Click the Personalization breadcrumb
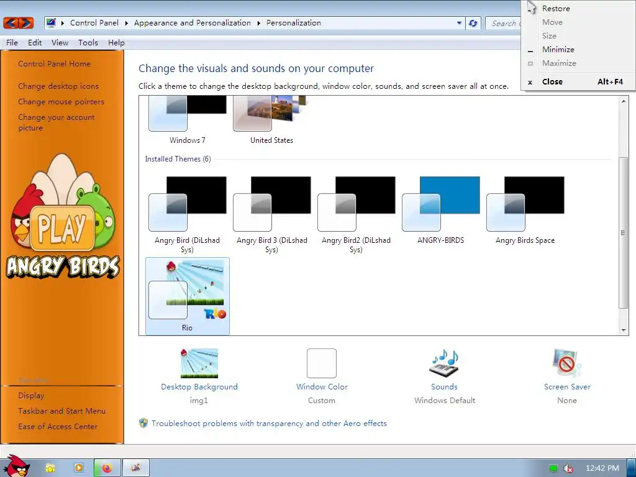The width and height of the screenshot is (636, 477). (294, 23)
